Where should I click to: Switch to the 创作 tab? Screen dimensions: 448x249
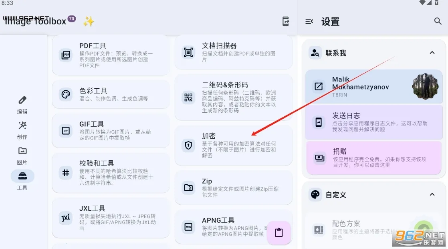pos(22,130)
